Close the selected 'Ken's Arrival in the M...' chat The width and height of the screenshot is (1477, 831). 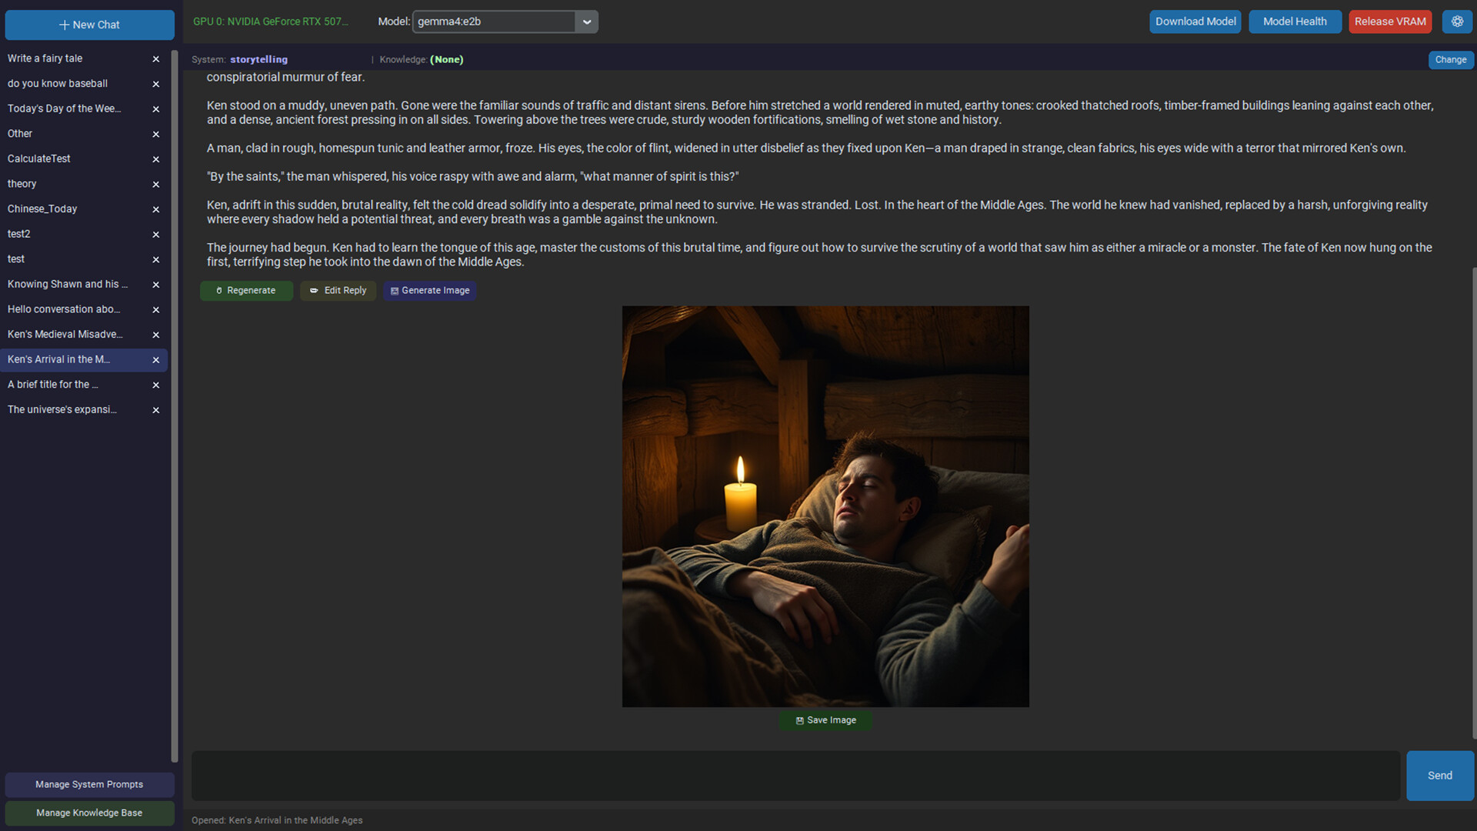(x=156, y=360)
